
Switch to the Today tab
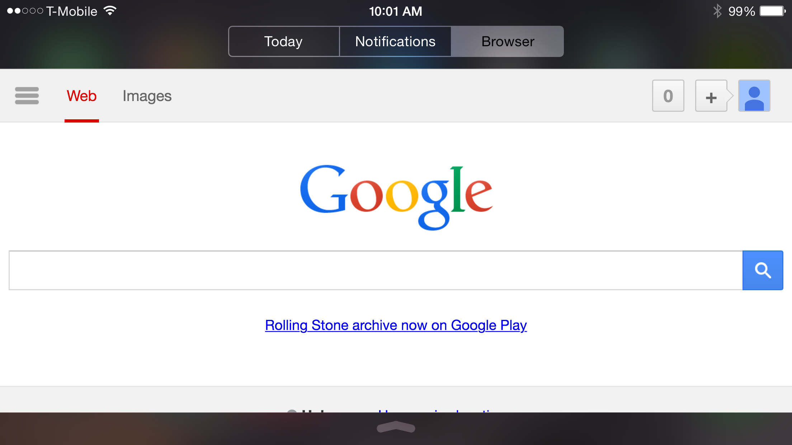click(x=283, y=41)
